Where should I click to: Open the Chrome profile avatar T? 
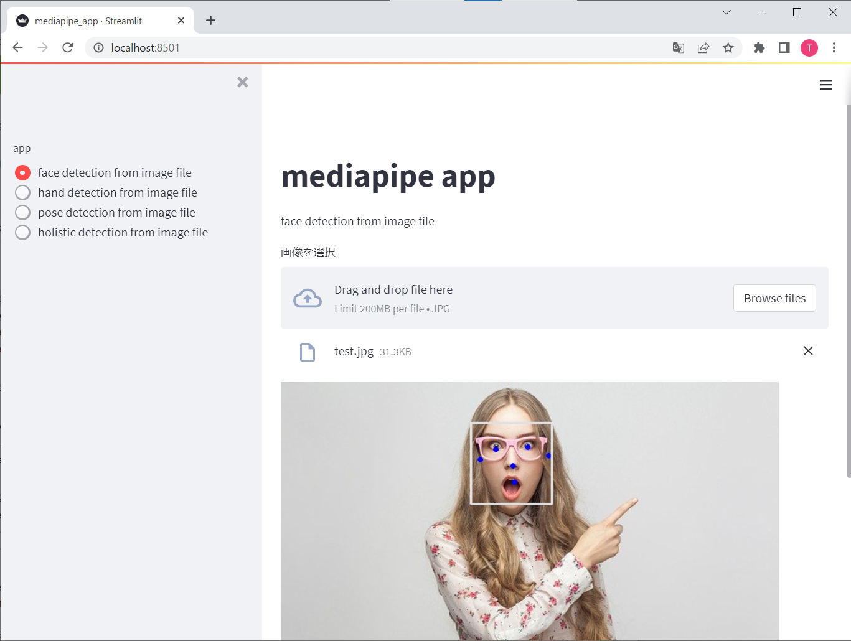coord(809,47)
